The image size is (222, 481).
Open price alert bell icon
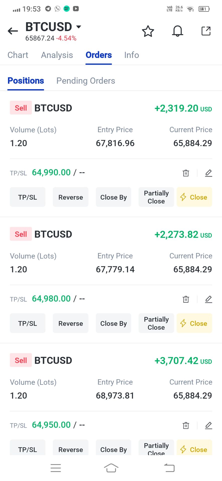[177, 31]
